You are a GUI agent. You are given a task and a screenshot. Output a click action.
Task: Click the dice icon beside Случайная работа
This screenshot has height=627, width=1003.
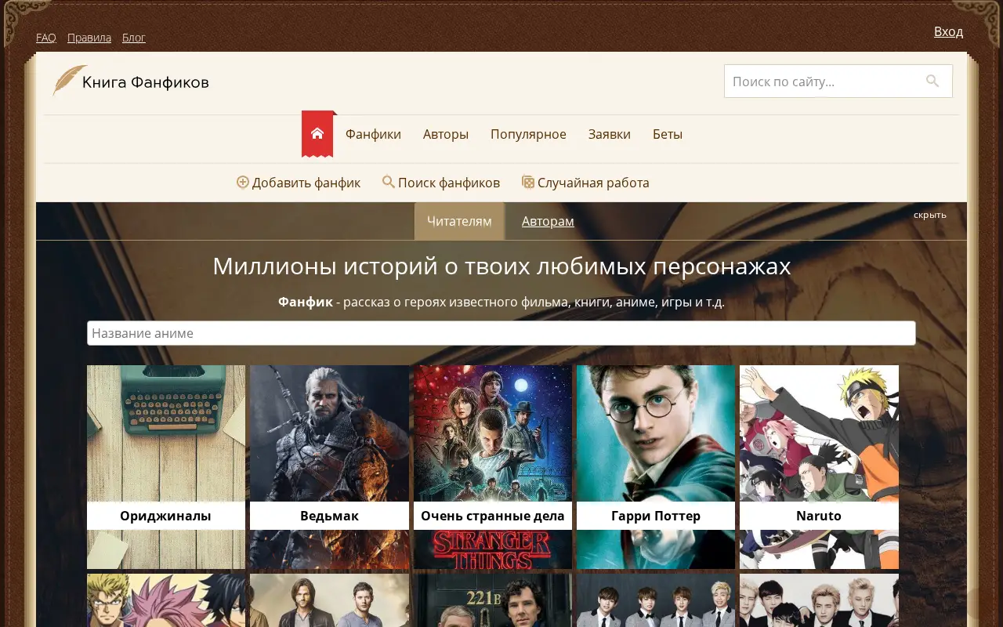click(x=528, y=182)
